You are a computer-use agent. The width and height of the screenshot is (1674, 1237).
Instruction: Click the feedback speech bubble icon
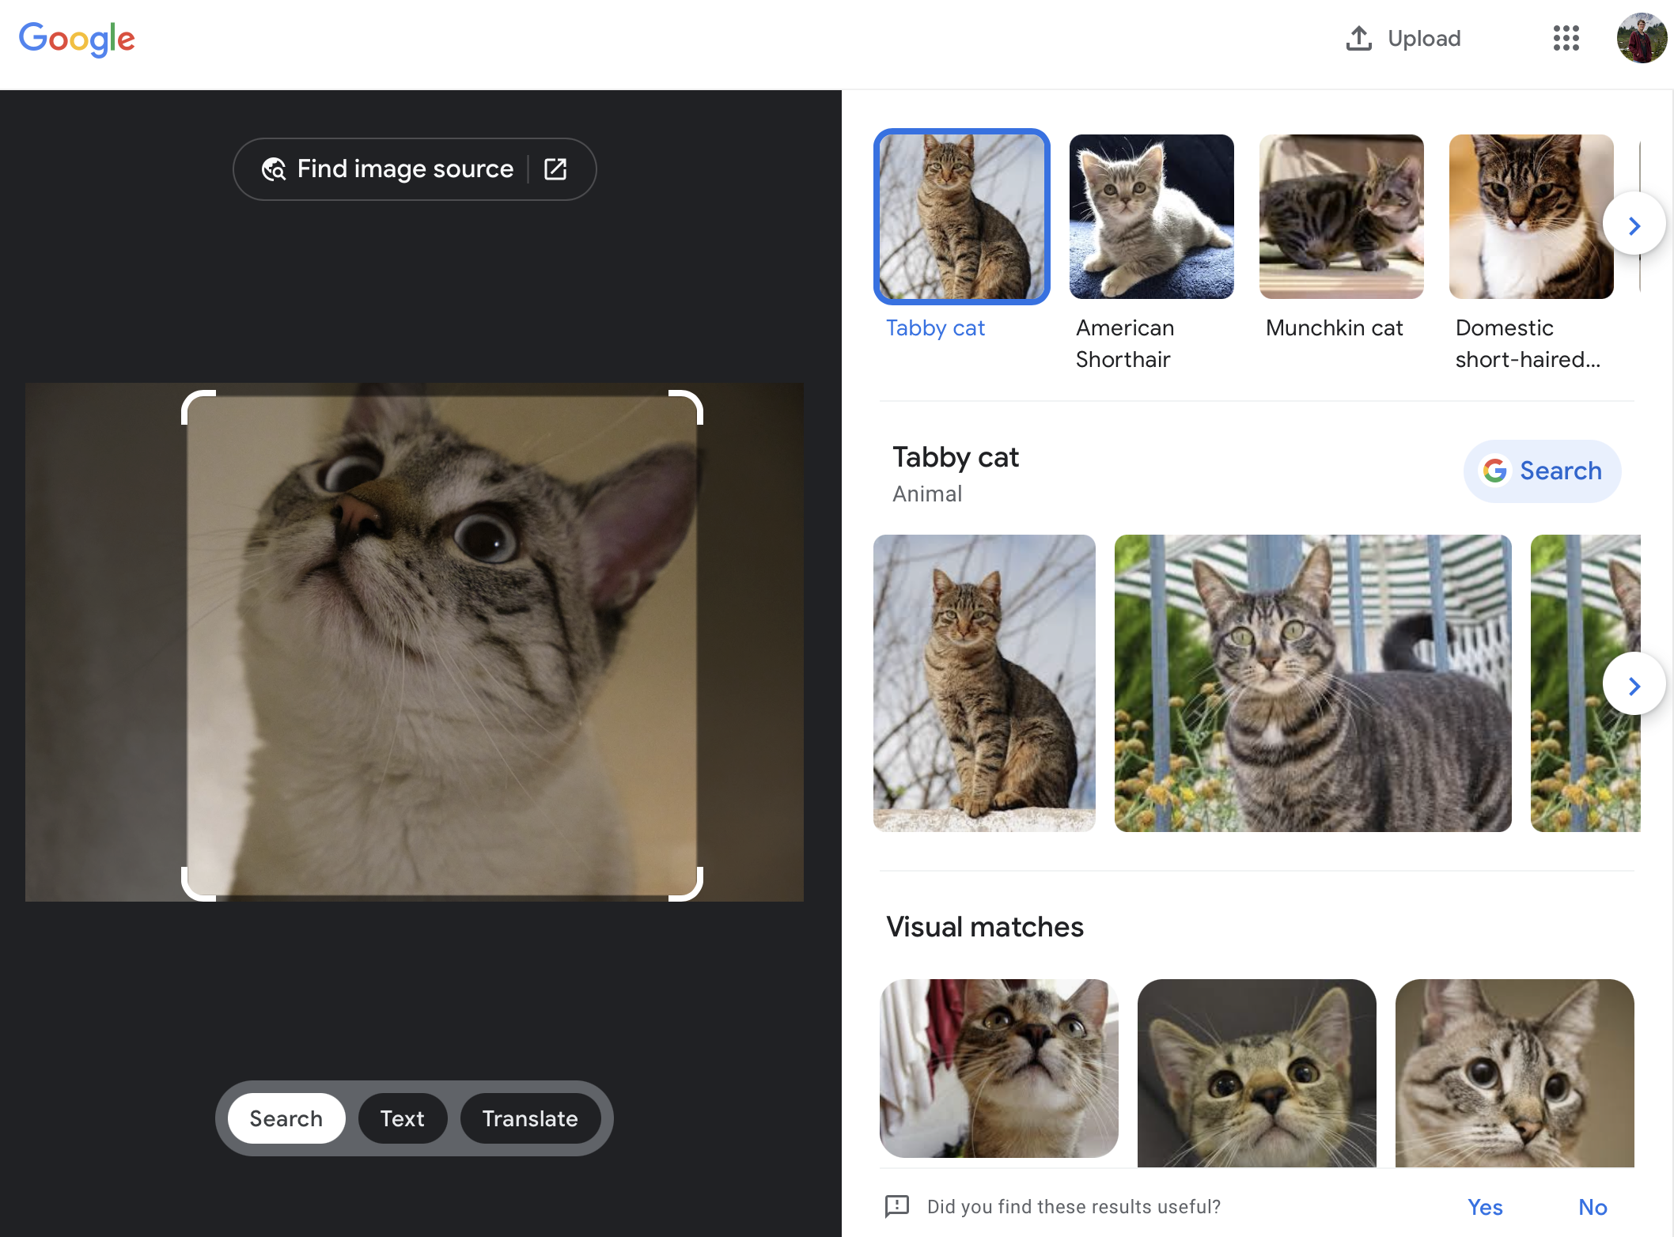point(896,1206)
